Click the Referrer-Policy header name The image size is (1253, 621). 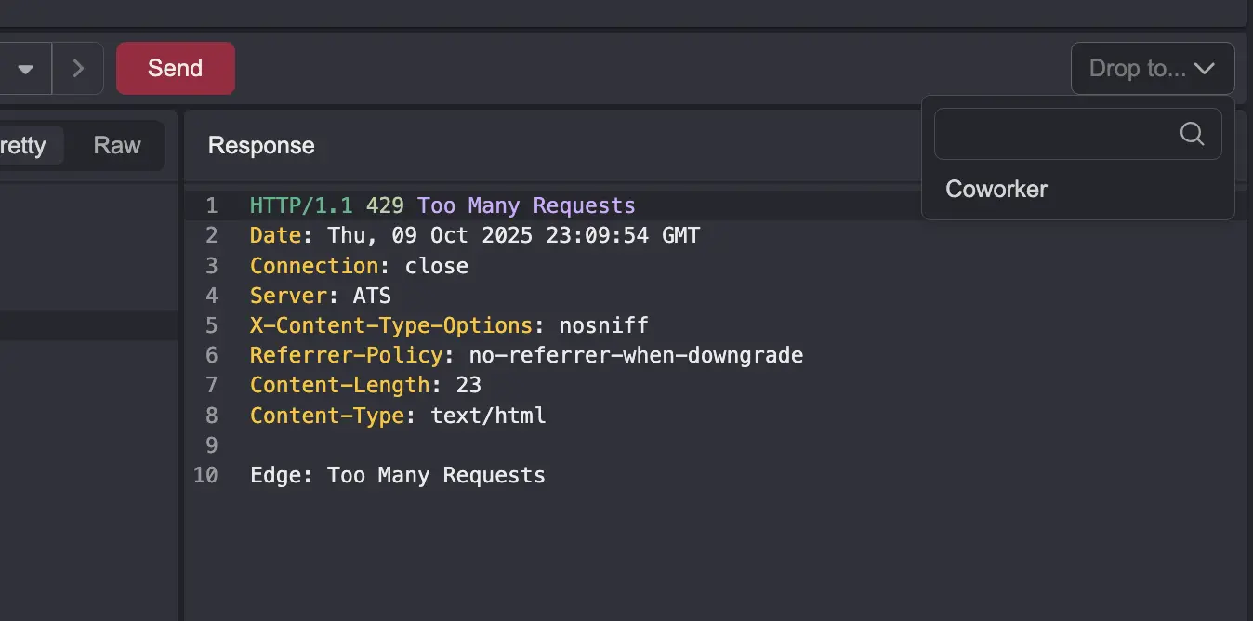click(x=345, y=355)
